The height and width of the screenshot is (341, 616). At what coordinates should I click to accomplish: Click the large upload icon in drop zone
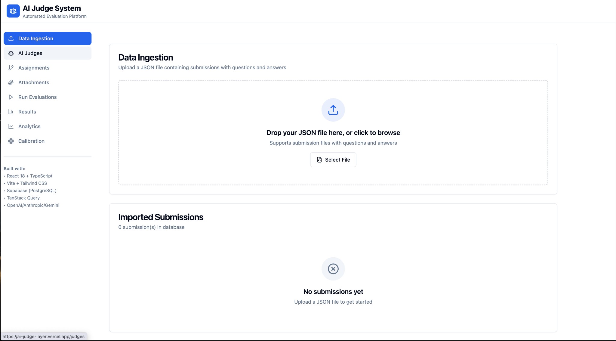pos(333,110)
